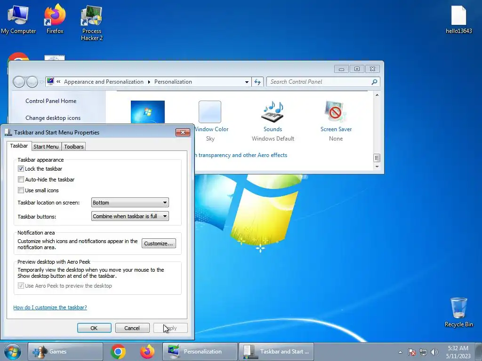Screen dimensions: 482x361
Task: Enable Use small icons checkbox
Action: pos(21,190)
